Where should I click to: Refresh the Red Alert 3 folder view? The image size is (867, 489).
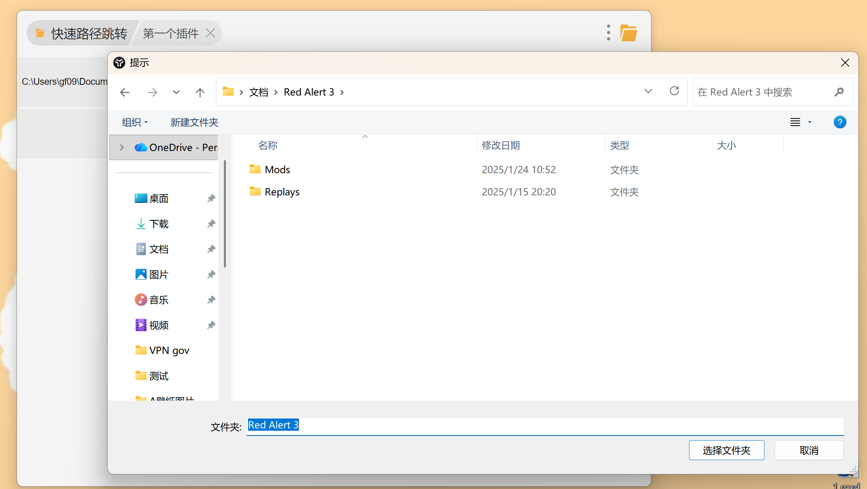point(674,91)
